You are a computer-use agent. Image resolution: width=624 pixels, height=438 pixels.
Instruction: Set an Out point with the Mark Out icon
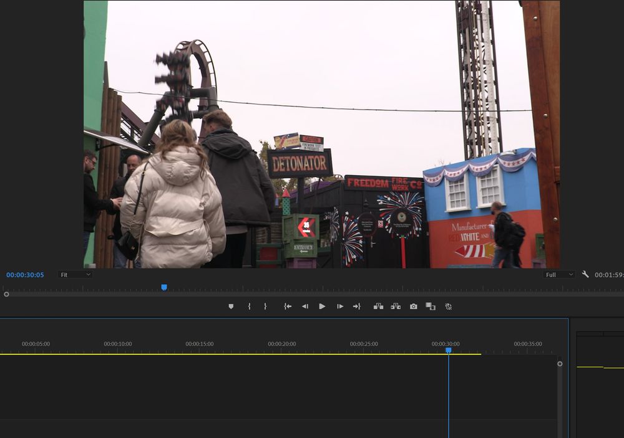pyautogui.click(x=265, y=306)
